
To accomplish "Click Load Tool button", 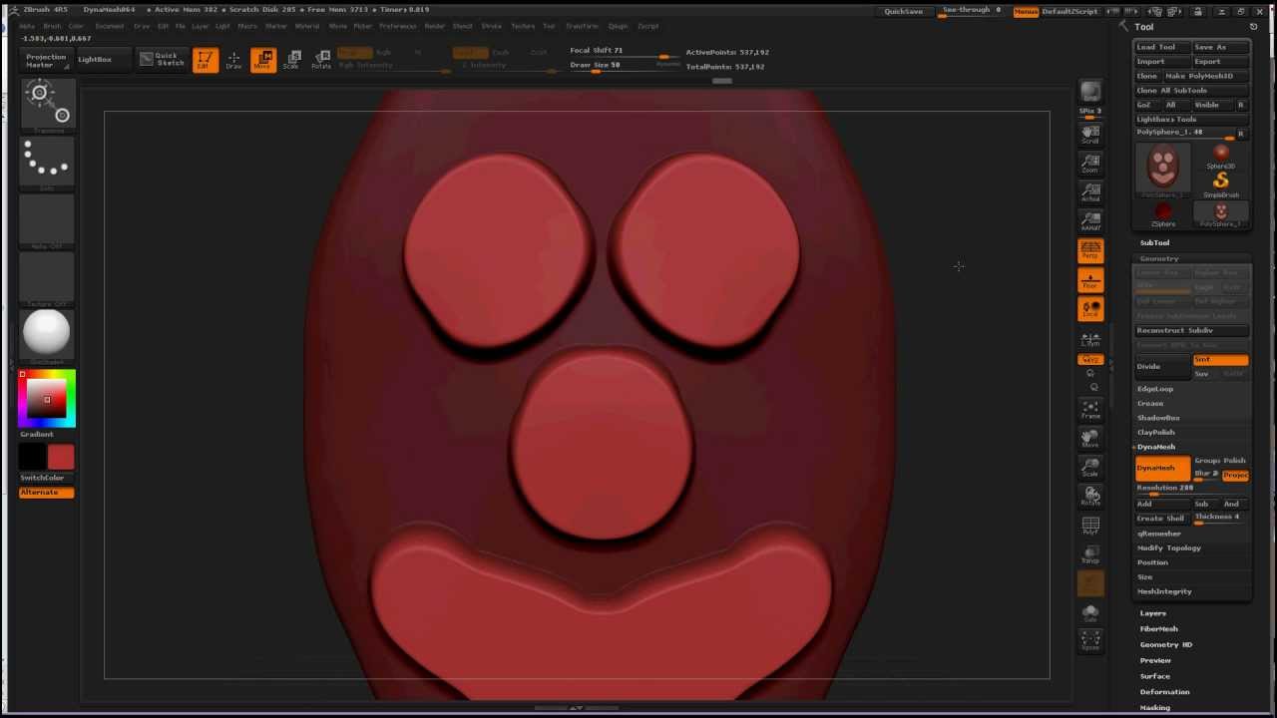I will point(1161,47).
